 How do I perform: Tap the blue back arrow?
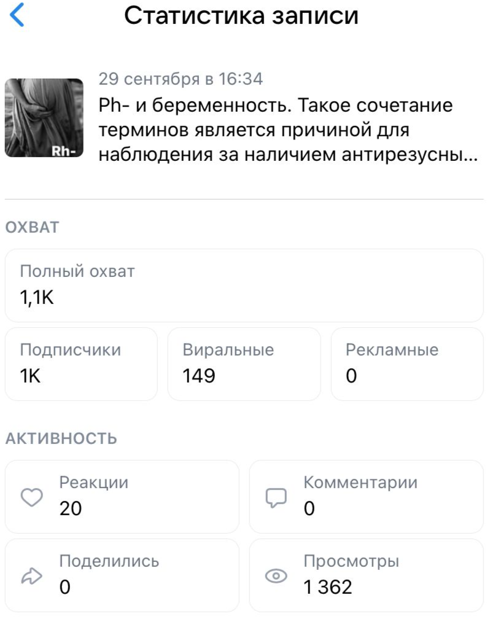(x=18, y=15)
